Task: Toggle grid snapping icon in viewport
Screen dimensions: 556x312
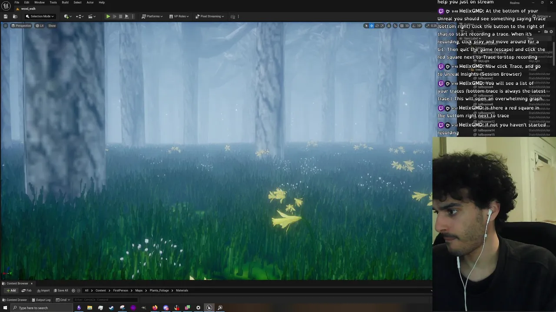Action: click(402, 26)
